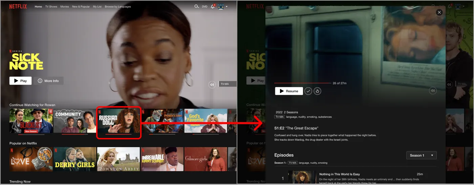The image size is (474, 185).
Task: Mute Sick Note trailer audio on home screen
Action: coord(212,85)
